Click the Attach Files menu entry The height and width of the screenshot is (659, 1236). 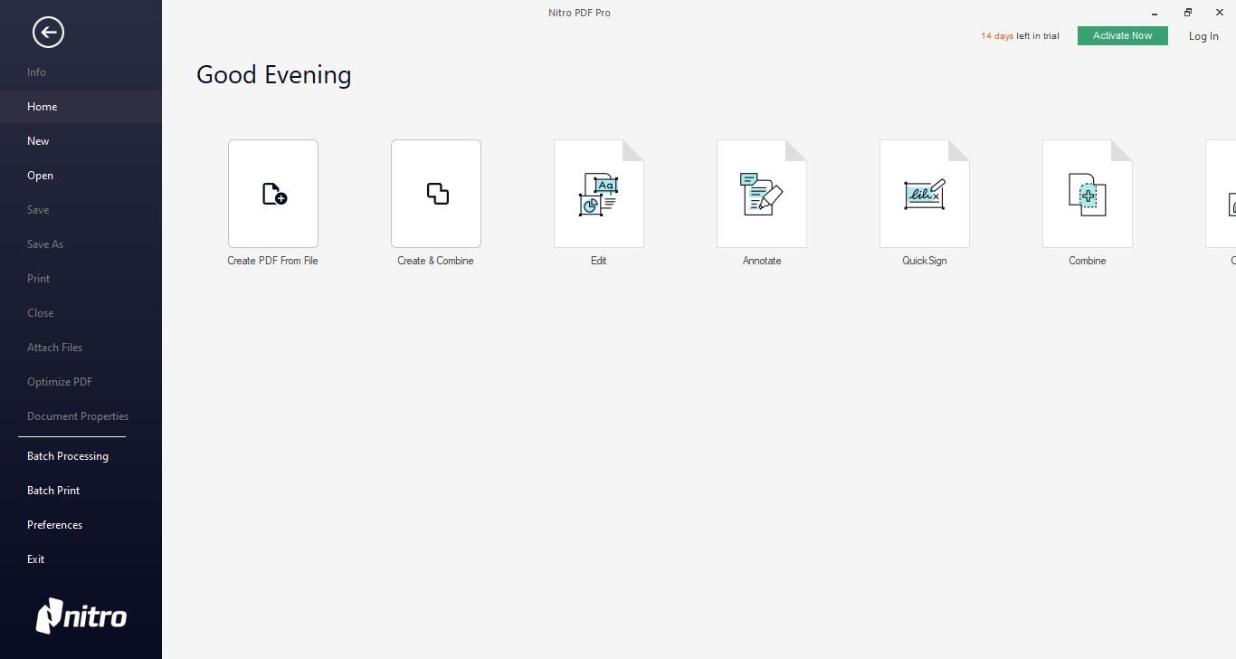click(x=81, y=348)
